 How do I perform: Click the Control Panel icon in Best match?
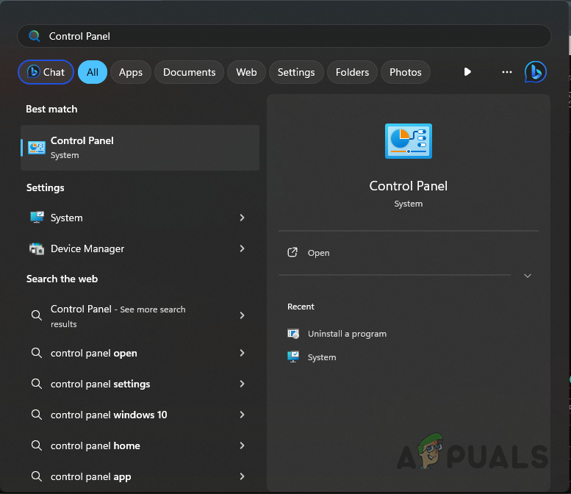(37, 148)
